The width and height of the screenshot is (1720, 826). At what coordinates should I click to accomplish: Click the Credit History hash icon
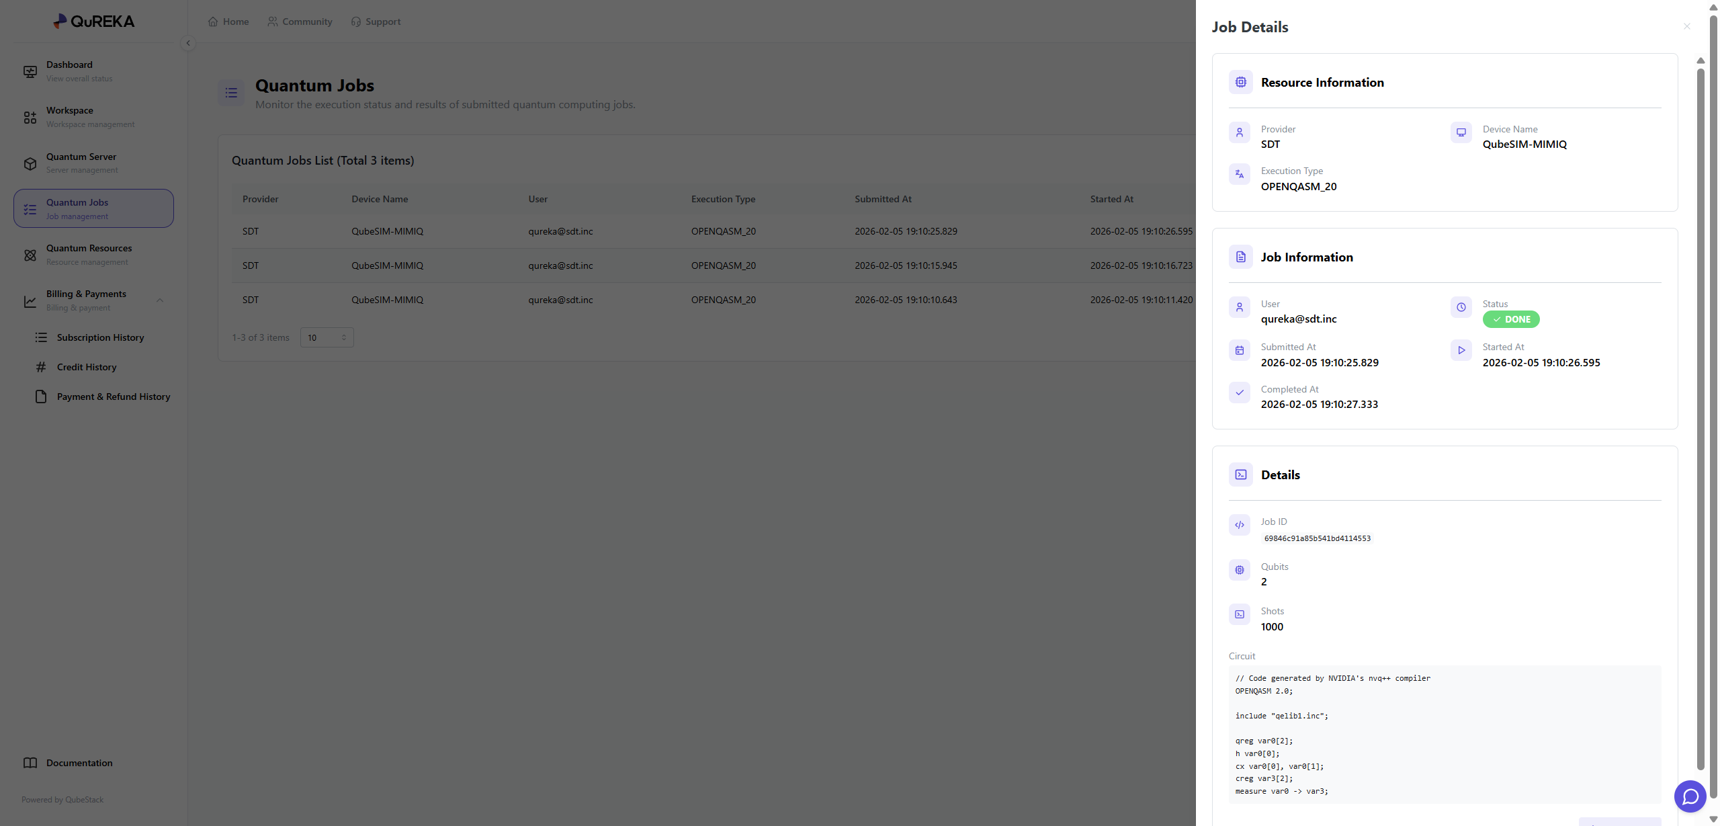(41, 367)
